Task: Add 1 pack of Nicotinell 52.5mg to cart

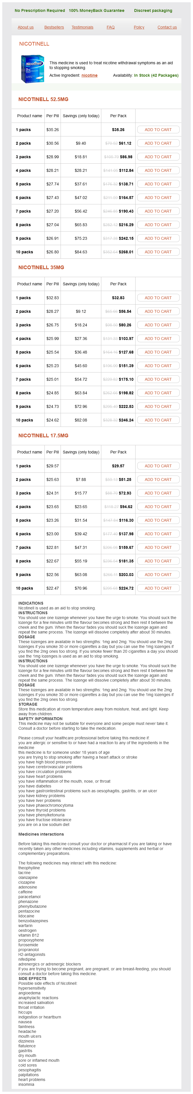Action: (158, 130)
